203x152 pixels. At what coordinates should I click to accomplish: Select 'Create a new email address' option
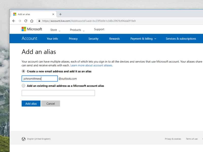pyautogui.click(x=23, y=71)
